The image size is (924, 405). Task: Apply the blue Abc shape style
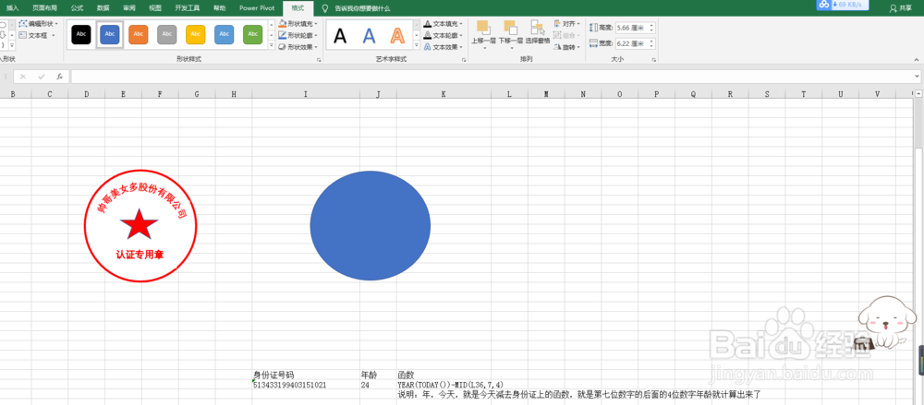coord(110,35)
